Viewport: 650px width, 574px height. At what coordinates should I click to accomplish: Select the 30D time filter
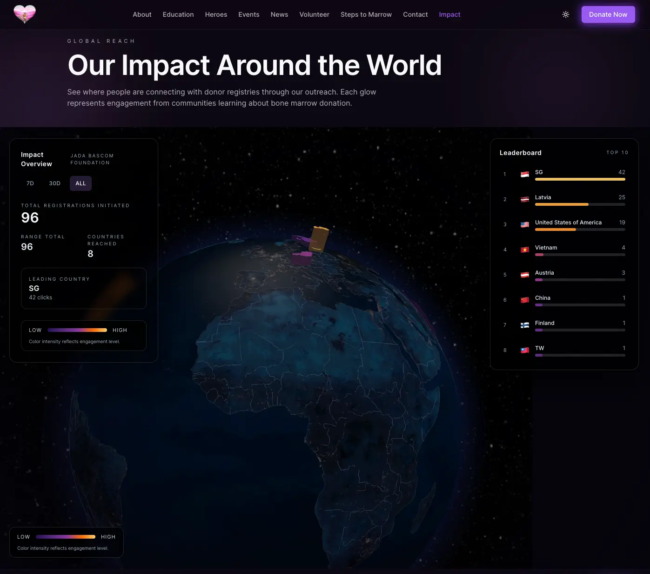[54, 183]
